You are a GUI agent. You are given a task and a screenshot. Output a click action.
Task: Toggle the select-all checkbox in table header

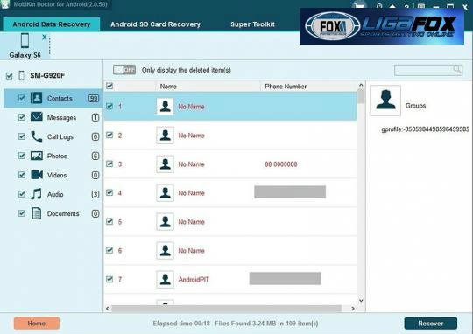(109, 87)
